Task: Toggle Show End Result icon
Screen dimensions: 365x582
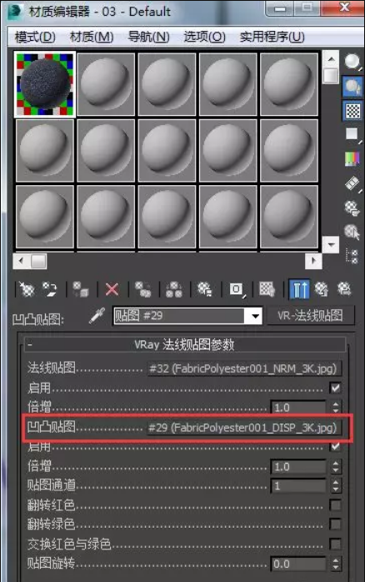Action: 299,289
